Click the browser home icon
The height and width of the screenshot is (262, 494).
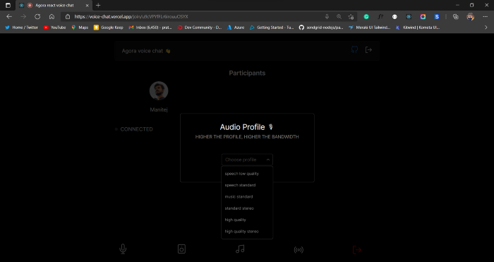click(x=52, y=17)
